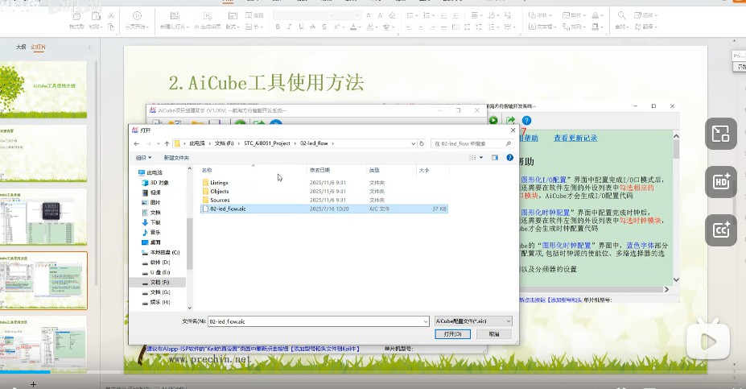
Task: Go back in the Open dialog
Action: (137, 143)
